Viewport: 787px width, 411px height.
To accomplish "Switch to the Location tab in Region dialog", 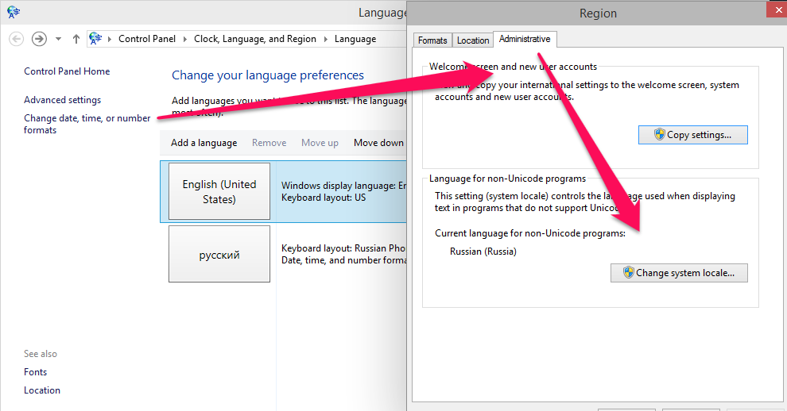I will pos(473,40).
